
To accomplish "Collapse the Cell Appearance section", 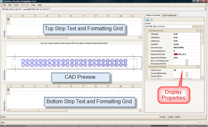I will coord(198,31).
